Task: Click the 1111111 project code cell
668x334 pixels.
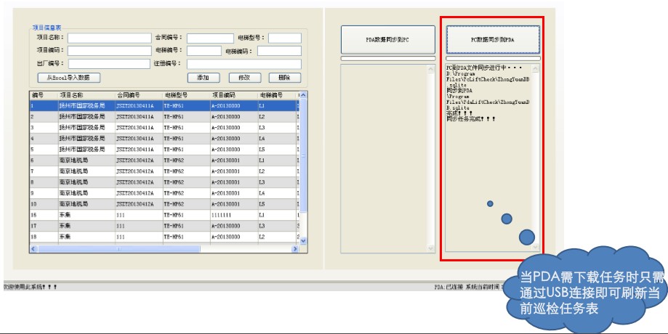Action: (234, 216)
